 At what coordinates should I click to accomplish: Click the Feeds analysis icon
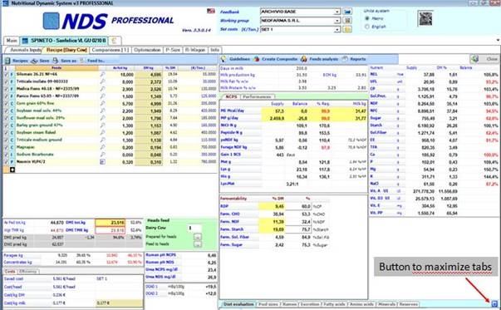coord(303,59)
